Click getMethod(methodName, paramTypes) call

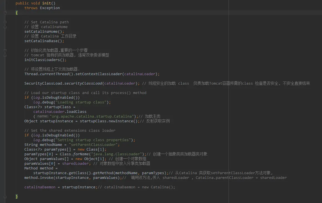130,173
